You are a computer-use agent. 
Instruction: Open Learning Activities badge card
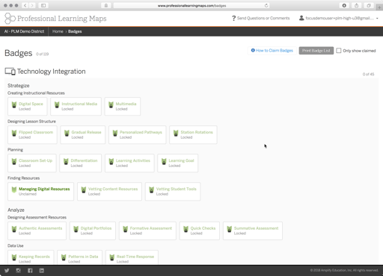click(x=129, y=163)
